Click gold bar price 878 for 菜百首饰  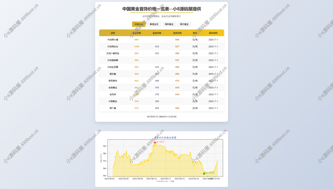[177, 81]
